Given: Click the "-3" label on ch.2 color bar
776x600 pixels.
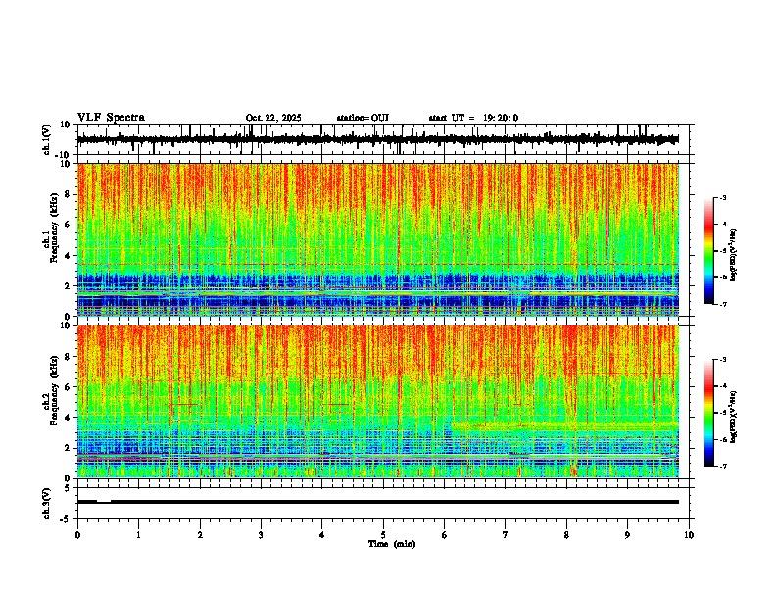Looking at the screenshot, I should (722, 360).
